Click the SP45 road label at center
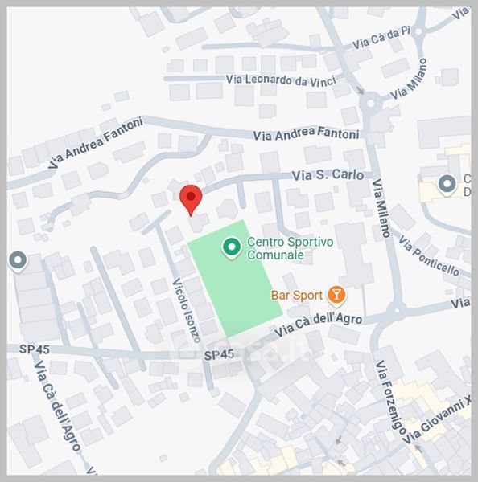Image resolution: width=478 pixels, height=482 pixels. (219, 355)
